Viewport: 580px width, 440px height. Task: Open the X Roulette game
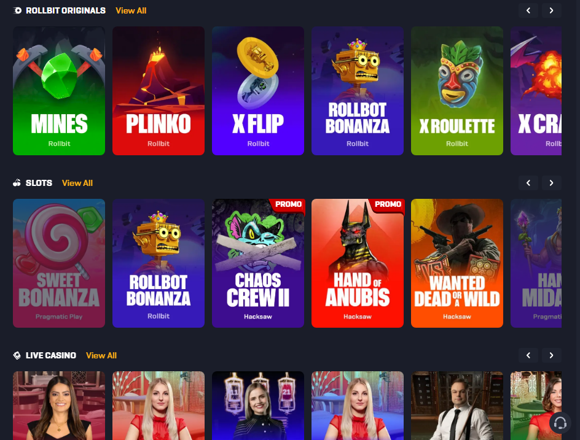pyautogui.click(x=457, y=91)
